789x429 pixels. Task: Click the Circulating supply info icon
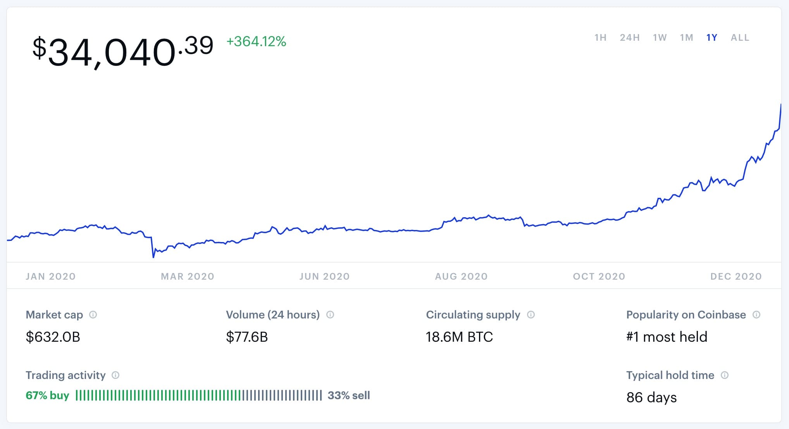(531, 315)
